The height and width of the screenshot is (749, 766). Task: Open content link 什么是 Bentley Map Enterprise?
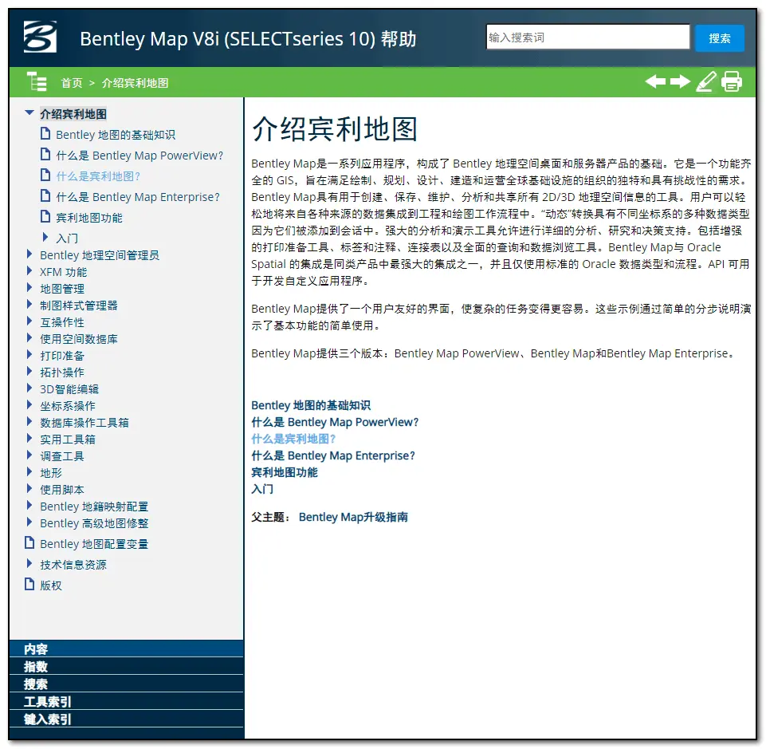click(x=332, y=455)
